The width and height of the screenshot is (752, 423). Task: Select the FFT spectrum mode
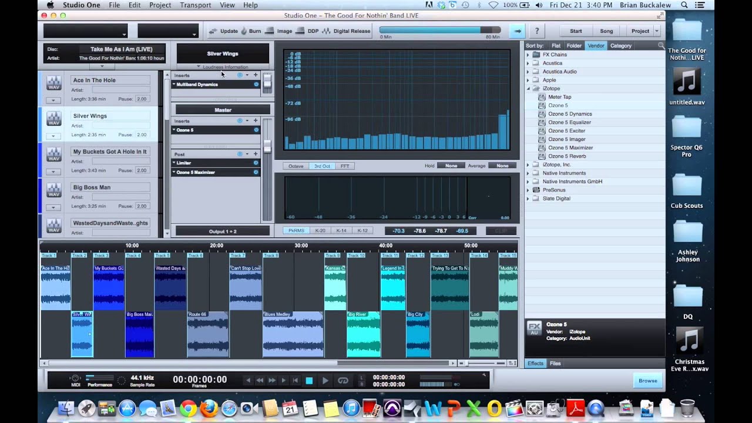[x=345, y=166]
